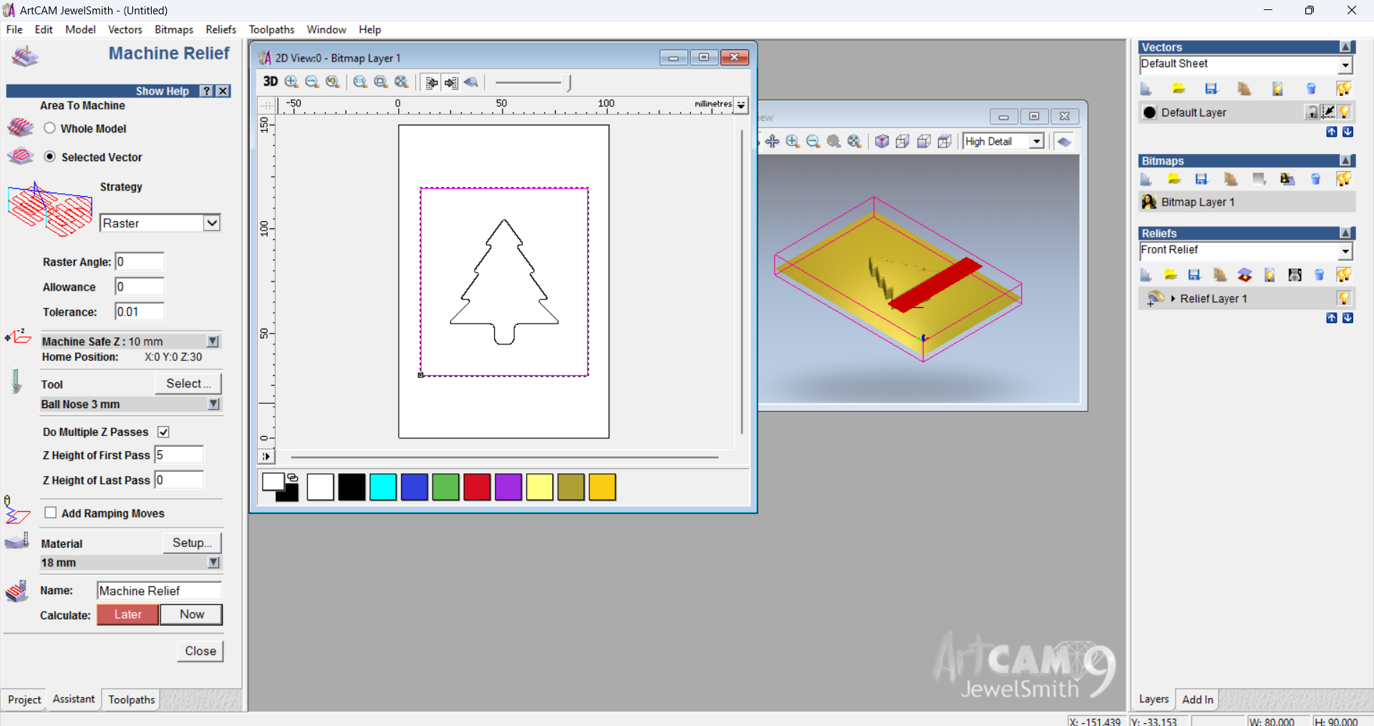The image size is (1374, 726).
Task: Switch to 3D view button
Action: pyautogui.click(x=270, y=82)
